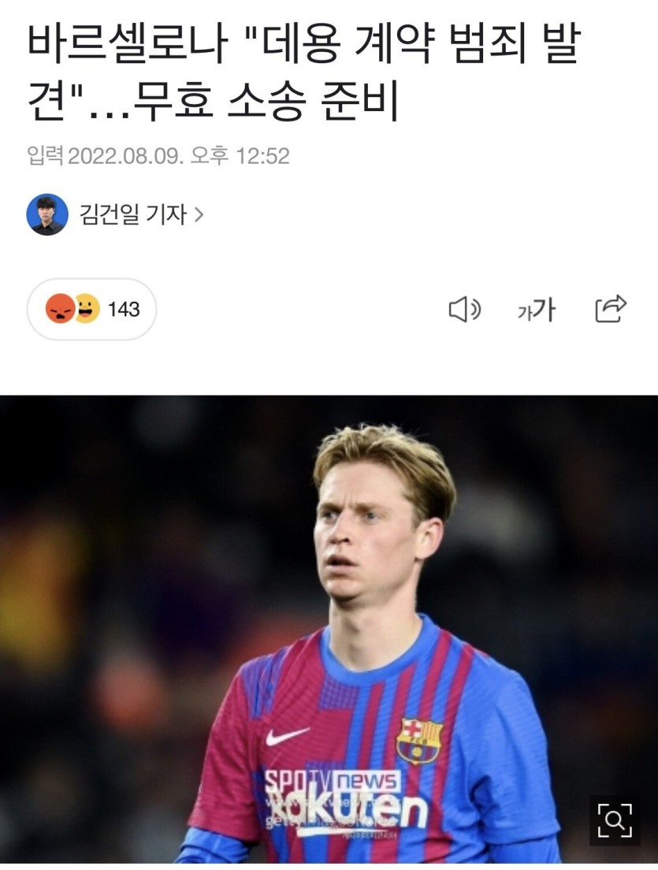Open the reactions pill showing 143
Image resolution: width=658 pixels, height=870 pixels.
click(91, 309)
